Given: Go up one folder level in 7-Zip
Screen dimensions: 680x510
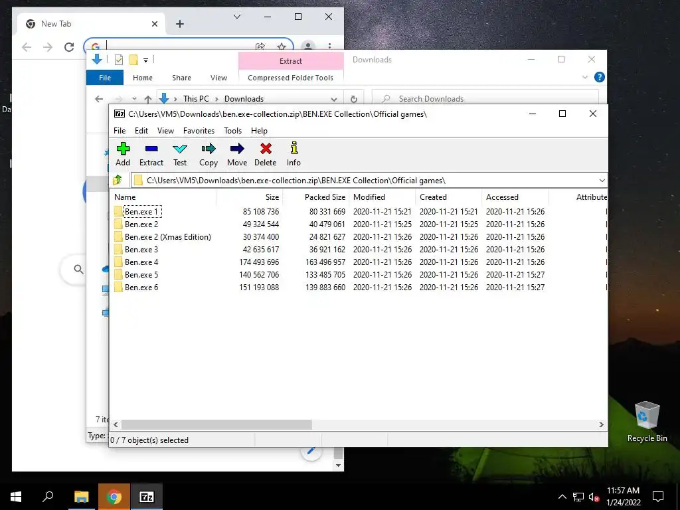Looking at the screenshot, I should (x=118, y=180).
